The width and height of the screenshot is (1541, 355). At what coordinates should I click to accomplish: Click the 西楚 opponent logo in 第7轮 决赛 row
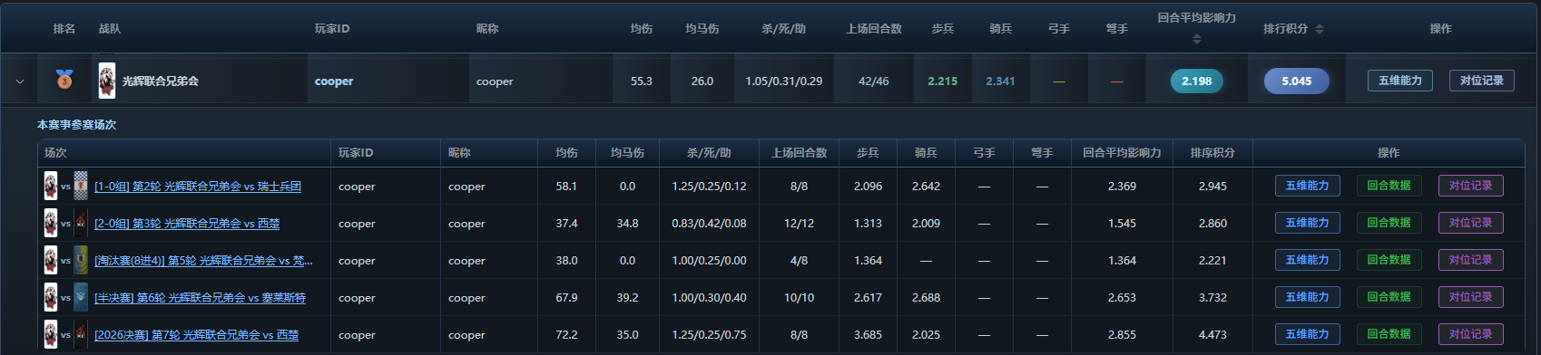tap(81, 334)
